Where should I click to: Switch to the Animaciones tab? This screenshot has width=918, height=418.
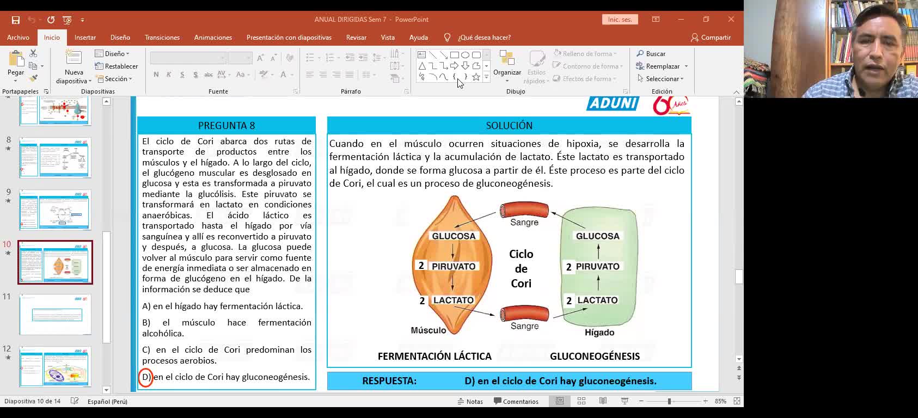pos(213,38)
